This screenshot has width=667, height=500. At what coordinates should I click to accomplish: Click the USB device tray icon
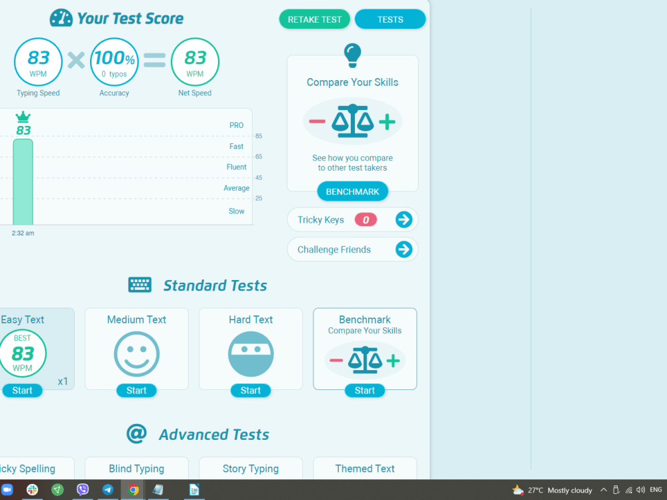616,490
